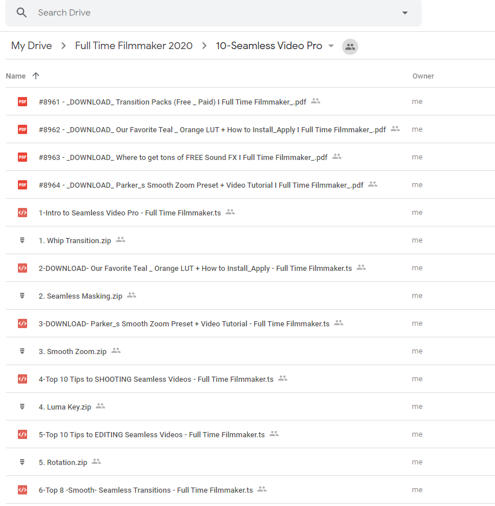Viewport: 495px width, 506px height.
Task: Click shared icon next to 1. Whip Transition.zip
Action: (x=121, y=240)
